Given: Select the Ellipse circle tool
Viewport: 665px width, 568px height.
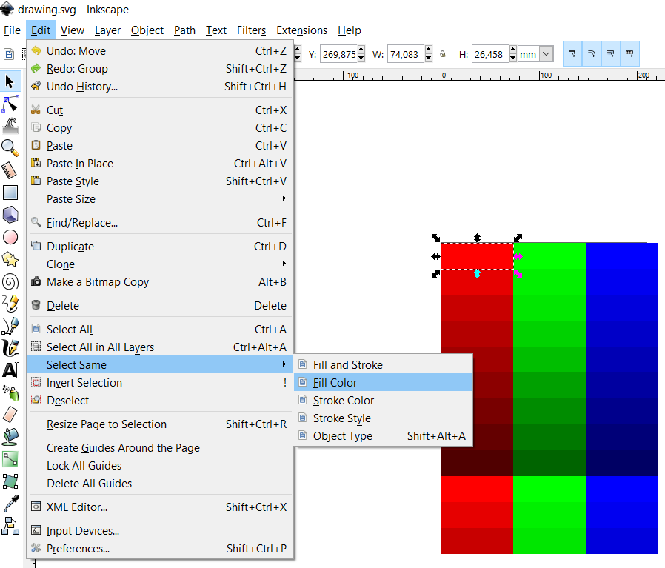Looking at the screenshot, I should [x=10, y=237].
